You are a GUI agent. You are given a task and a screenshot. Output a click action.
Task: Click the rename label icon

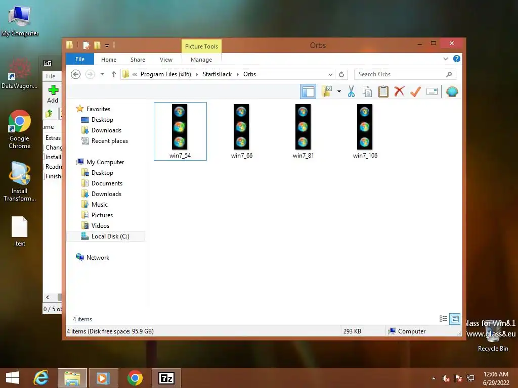point(432,91)
